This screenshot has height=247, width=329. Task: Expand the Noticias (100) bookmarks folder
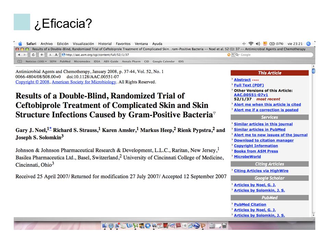[x=36, y=61]
